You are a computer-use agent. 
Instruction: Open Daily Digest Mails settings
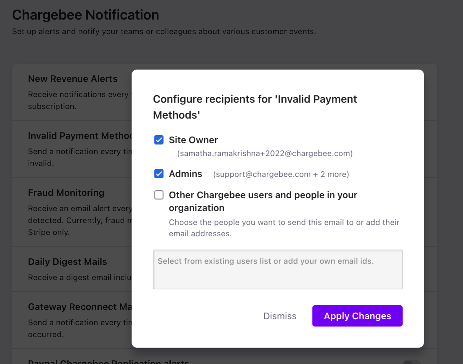(x=67, y=262)
